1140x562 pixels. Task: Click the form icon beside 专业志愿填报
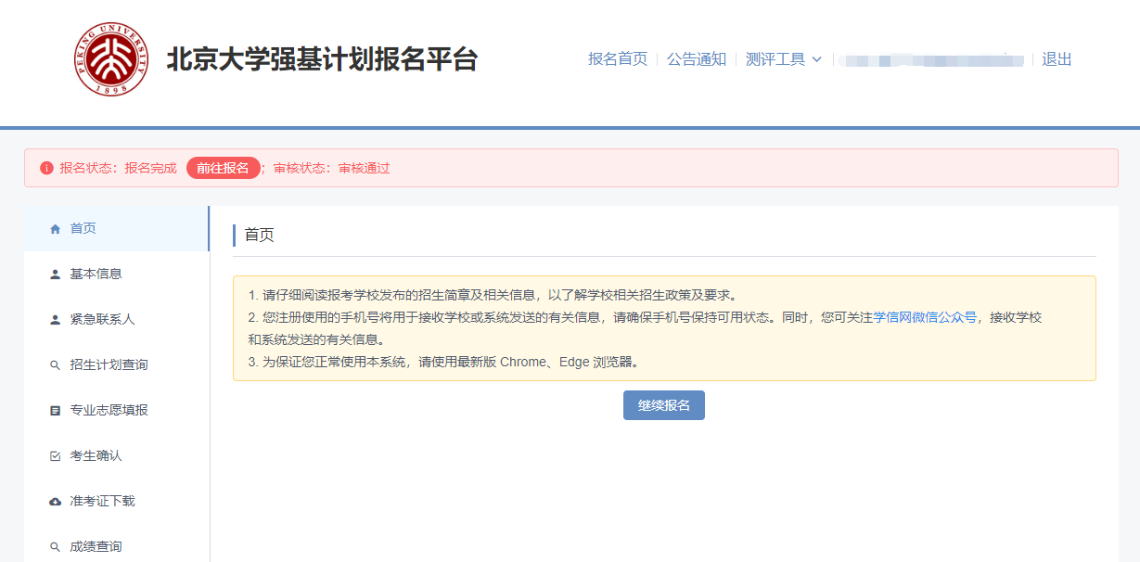click(x=55, y=411)
